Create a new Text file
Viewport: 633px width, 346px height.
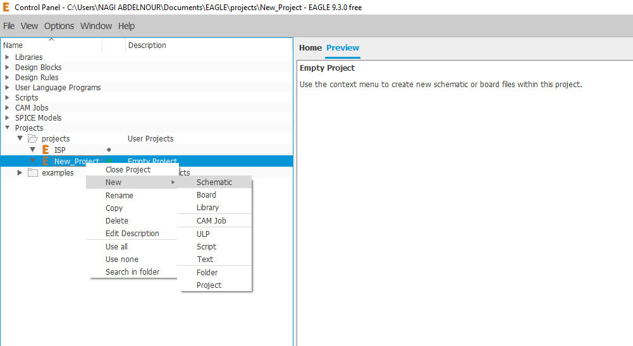point(214,259)
